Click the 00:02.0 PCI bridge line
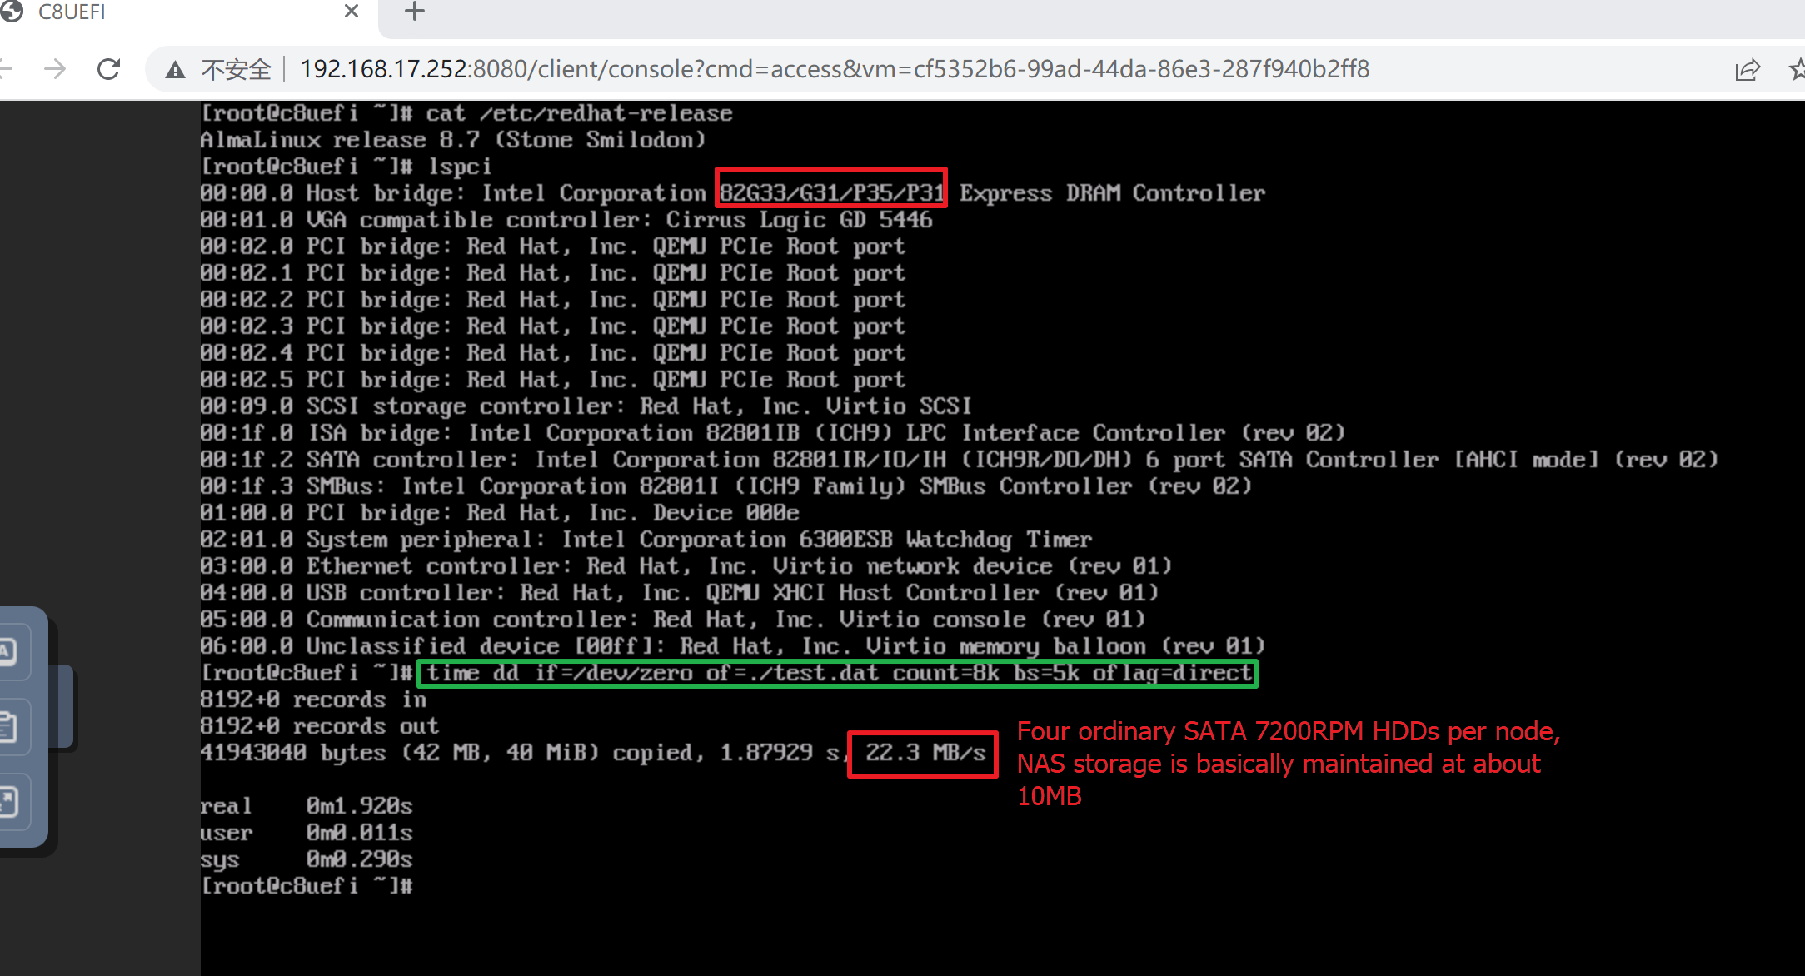Image resolution: width=1805 pixels, height=976 pixels. 553,246
